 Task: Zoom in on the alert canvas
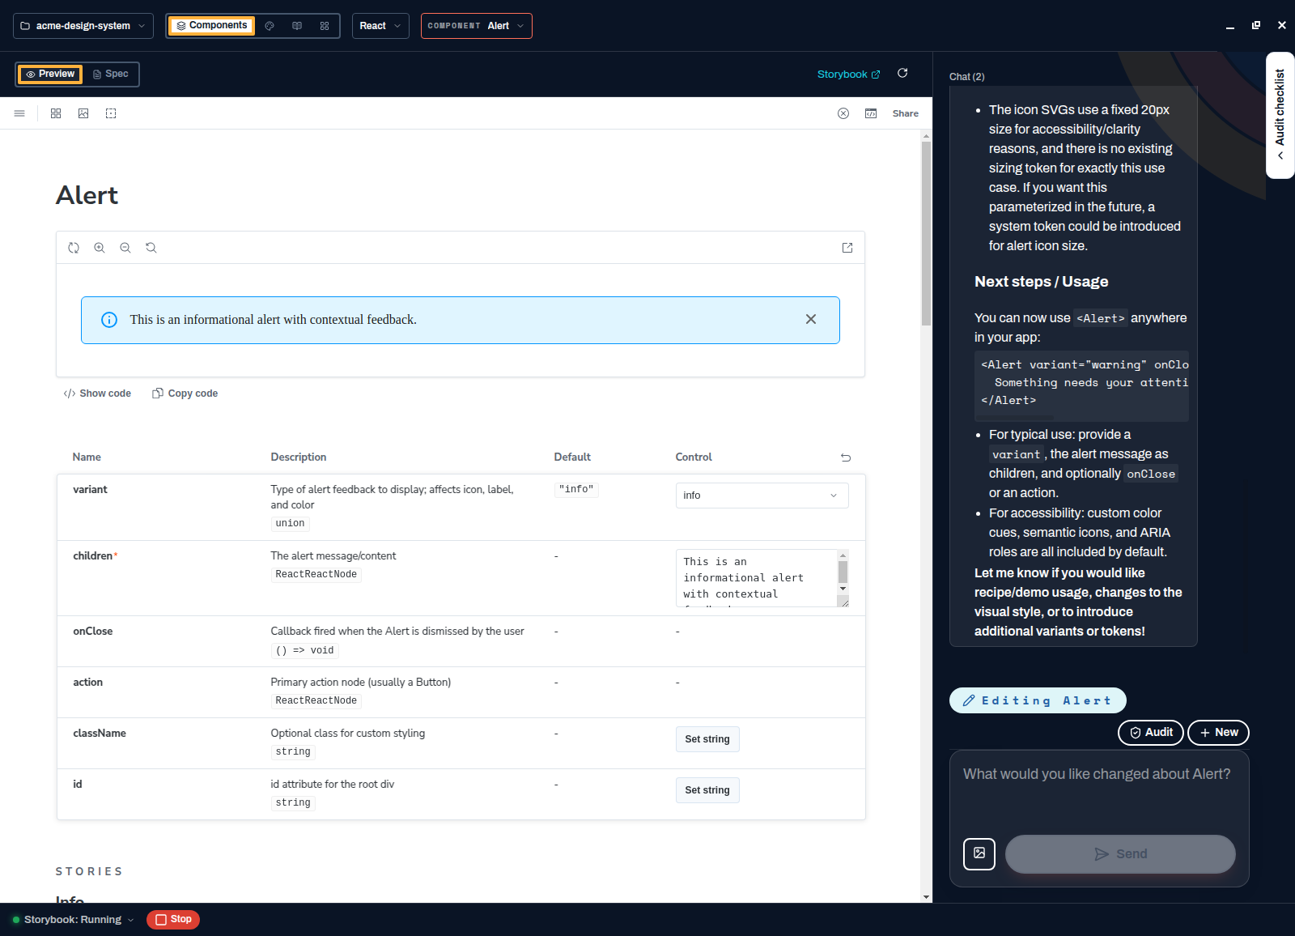point(100,248)
